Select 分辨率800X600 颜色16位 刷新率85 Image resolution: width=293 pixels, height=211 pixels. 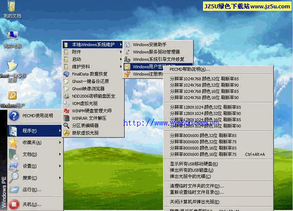[x=218, y=148]
